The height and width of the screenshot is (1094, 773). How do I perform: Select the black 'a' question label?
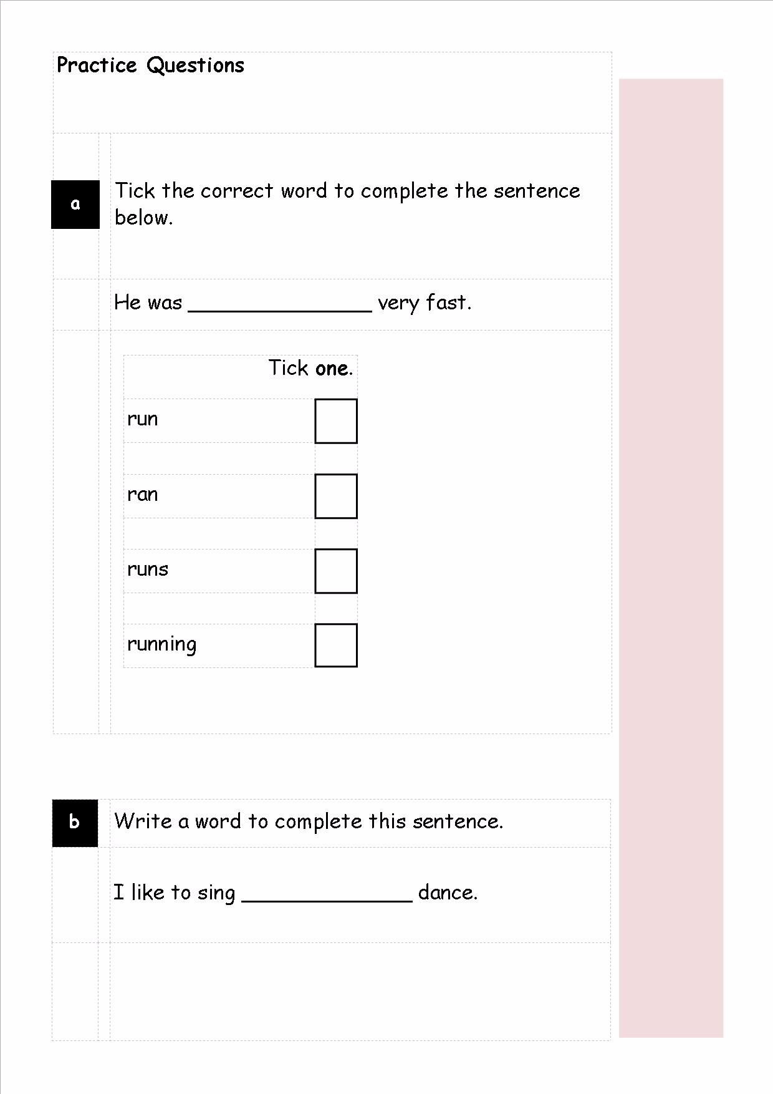coord(75,205)
